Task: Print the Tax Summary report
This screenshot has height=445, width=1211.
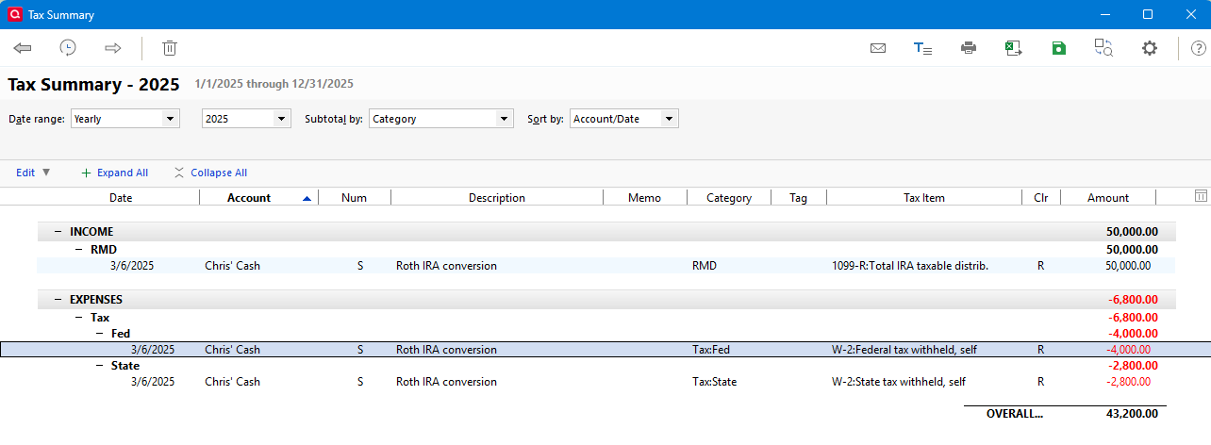Action: click(969, 48)
